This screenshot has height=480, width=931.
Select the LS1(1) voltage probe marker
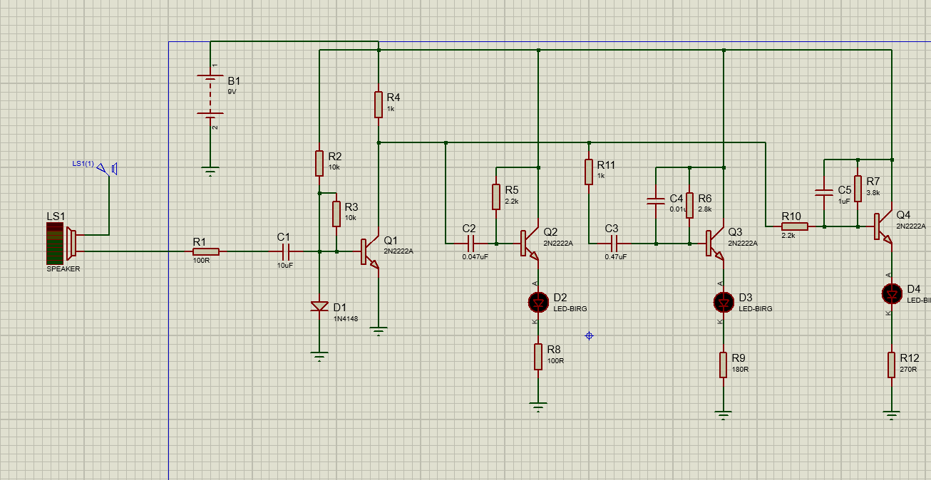[x=107, y=169]
